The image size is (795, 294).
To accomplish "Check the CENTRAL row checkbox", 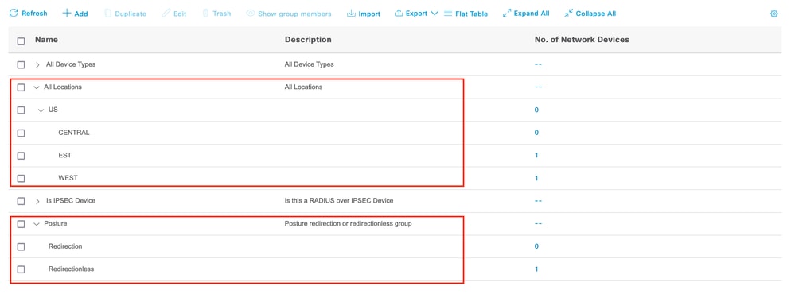I will [x=21, y=133].
